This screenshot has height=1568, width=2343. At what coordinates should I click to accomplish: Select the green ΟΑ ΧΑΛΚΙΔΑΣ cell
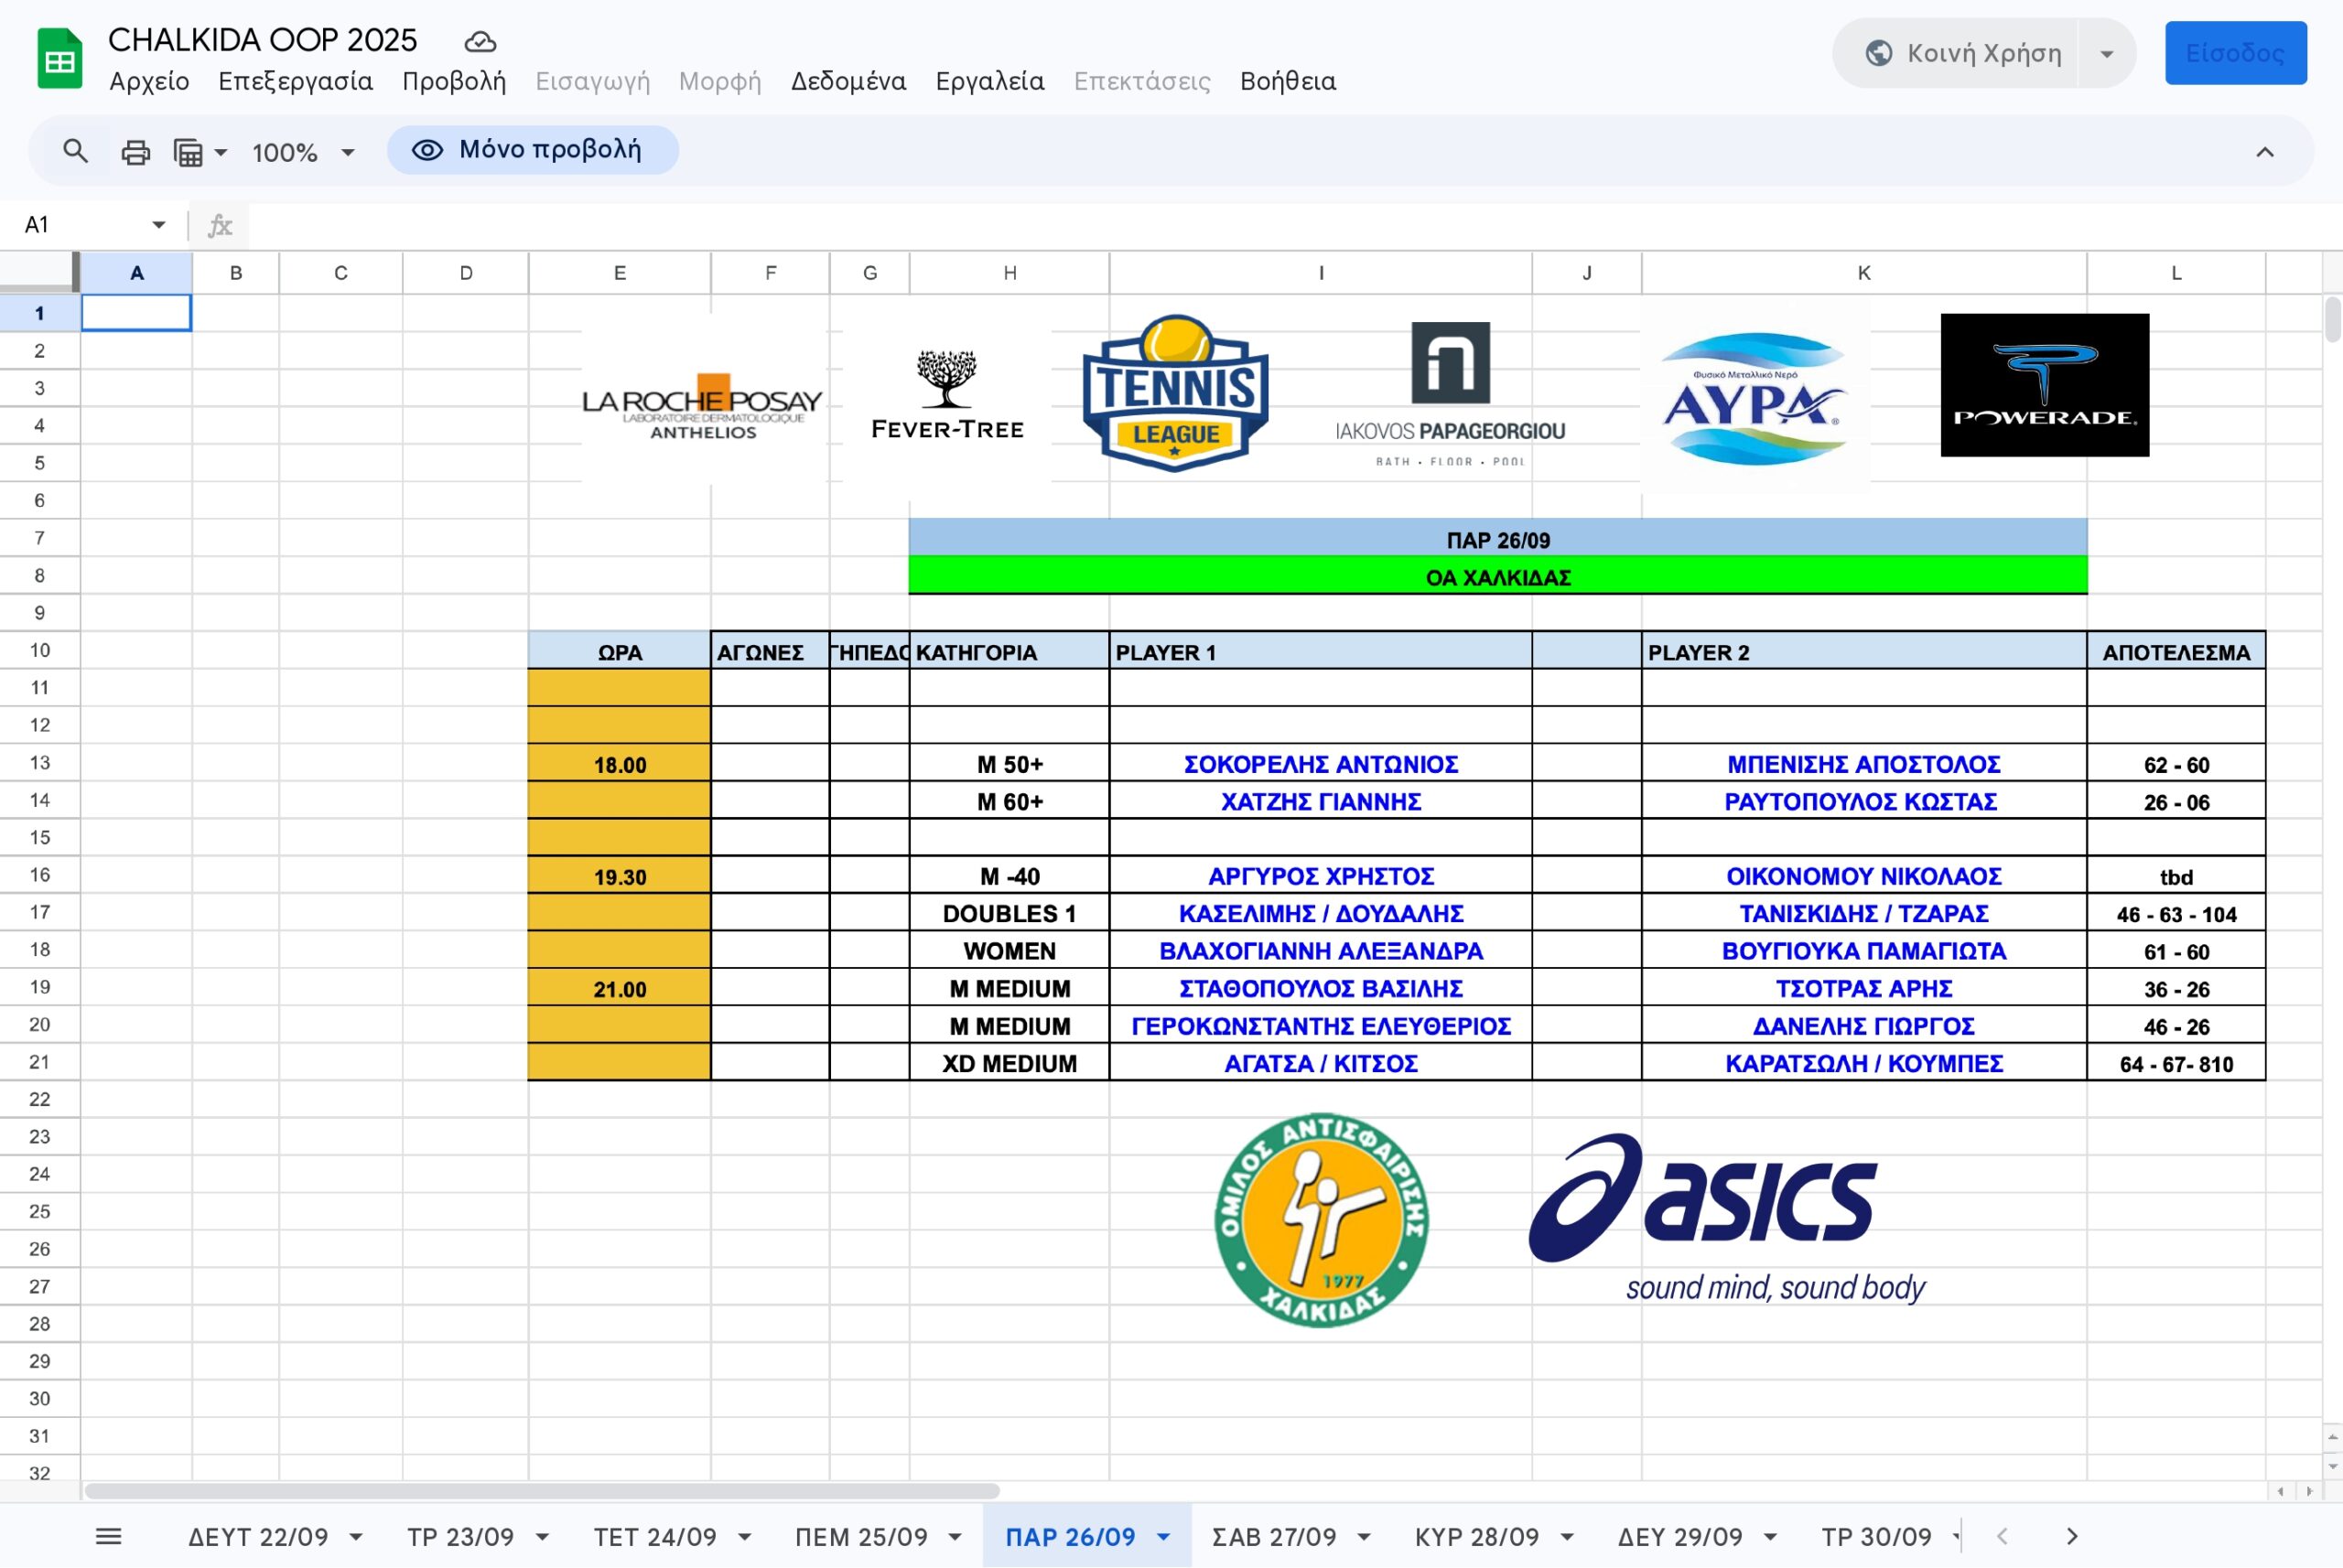(1496, 577)
